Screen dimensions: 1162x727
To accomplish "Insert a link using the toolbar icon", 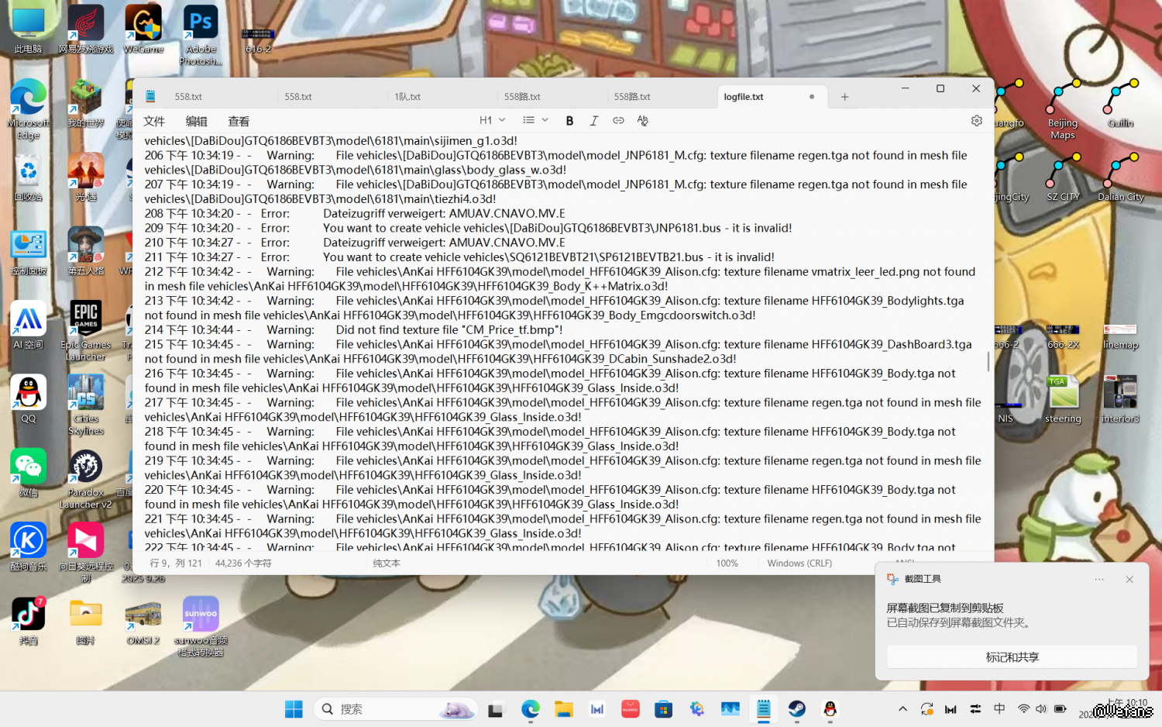I will (x=618, y=121).
